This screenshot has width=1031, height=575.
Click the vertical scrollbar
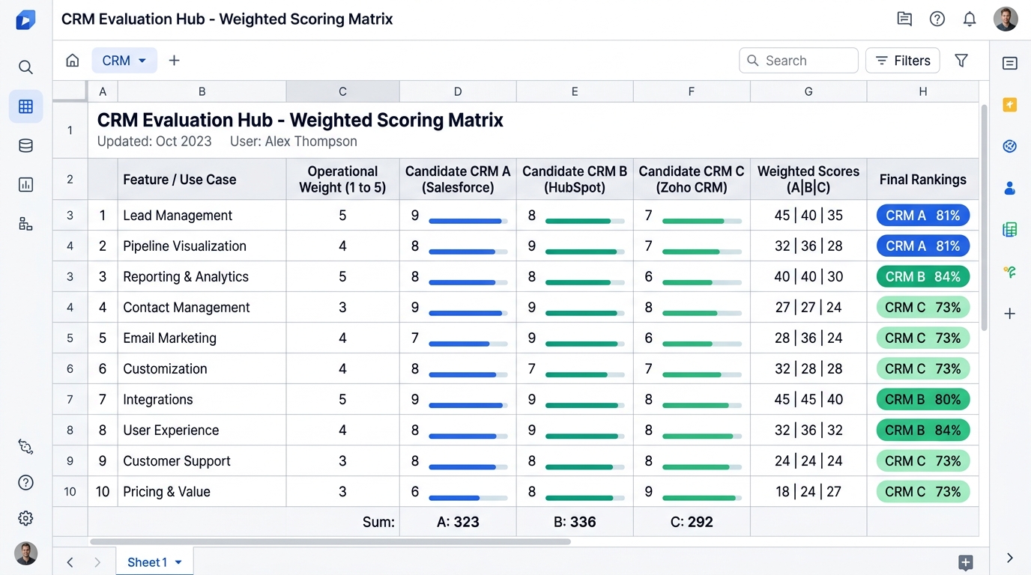tap(985, 217)
